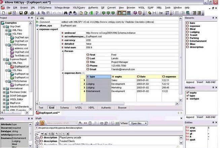Viewport: 220px width, 148px height.
Task: Switch to the Browser view tab
Action: coord(122,108)
